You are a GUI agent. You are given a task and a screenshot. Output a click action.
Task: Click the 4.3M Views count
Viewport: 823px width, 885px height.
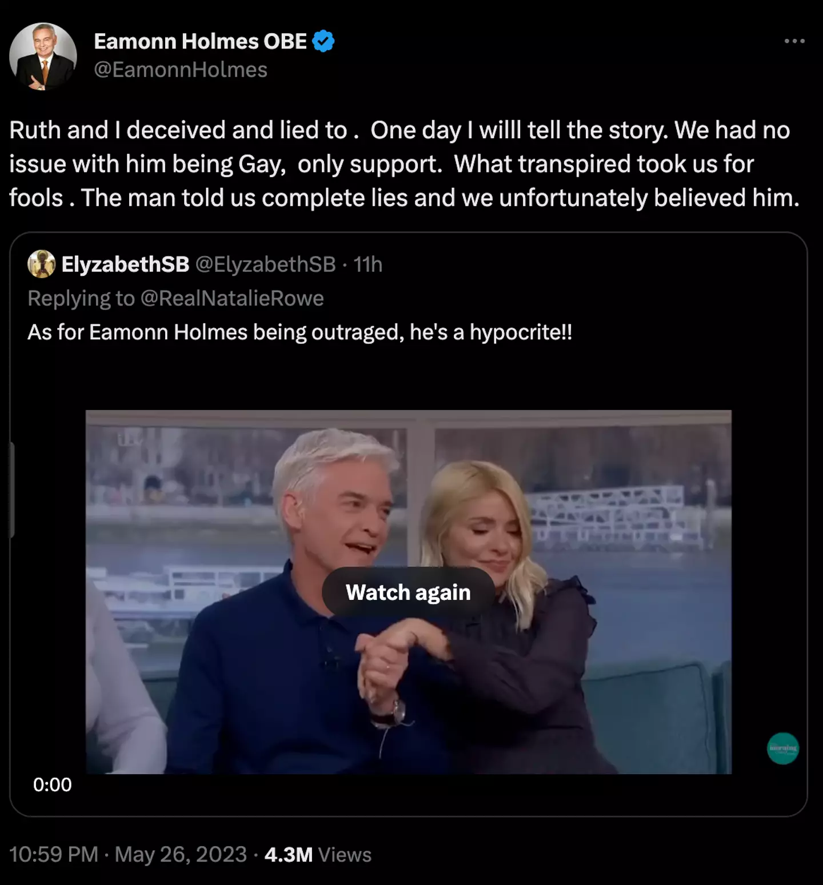tap(318, 855)
